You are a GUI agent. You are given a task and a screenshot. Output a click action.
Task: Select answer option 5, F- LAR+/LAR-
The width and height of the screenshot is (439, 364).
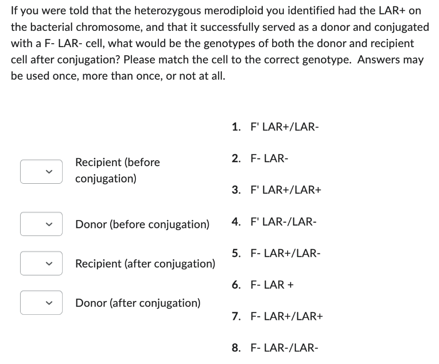click(284, 253)
